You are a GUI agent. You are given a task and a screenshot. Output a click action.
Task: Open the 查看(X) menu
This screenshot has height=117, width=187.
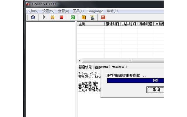pos(64,11)
